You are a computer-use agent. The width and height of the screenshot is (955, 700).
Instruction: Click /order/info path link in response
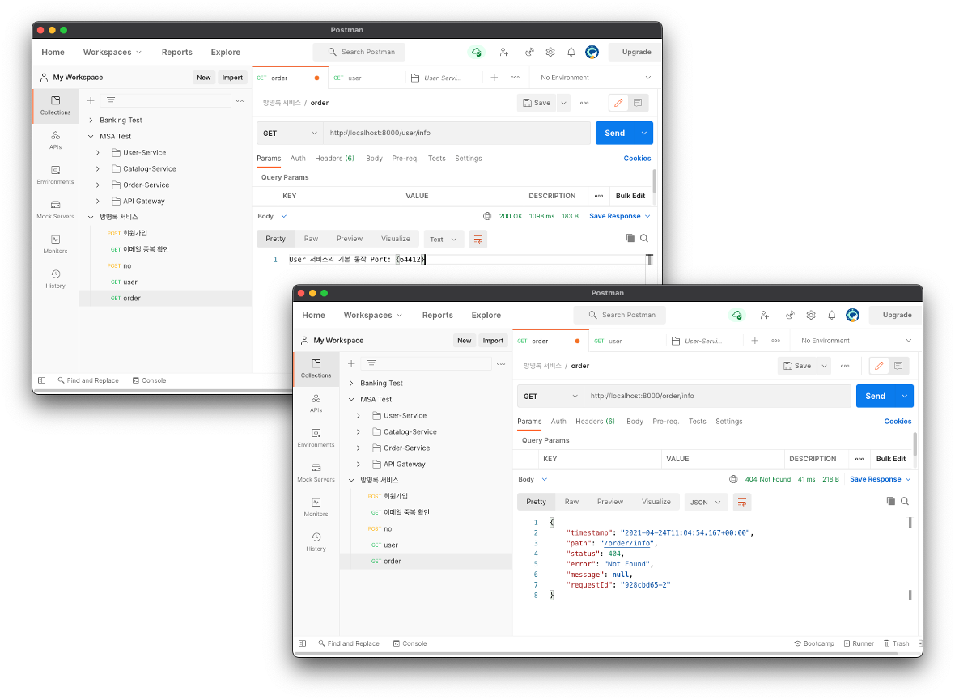(626, 543)
